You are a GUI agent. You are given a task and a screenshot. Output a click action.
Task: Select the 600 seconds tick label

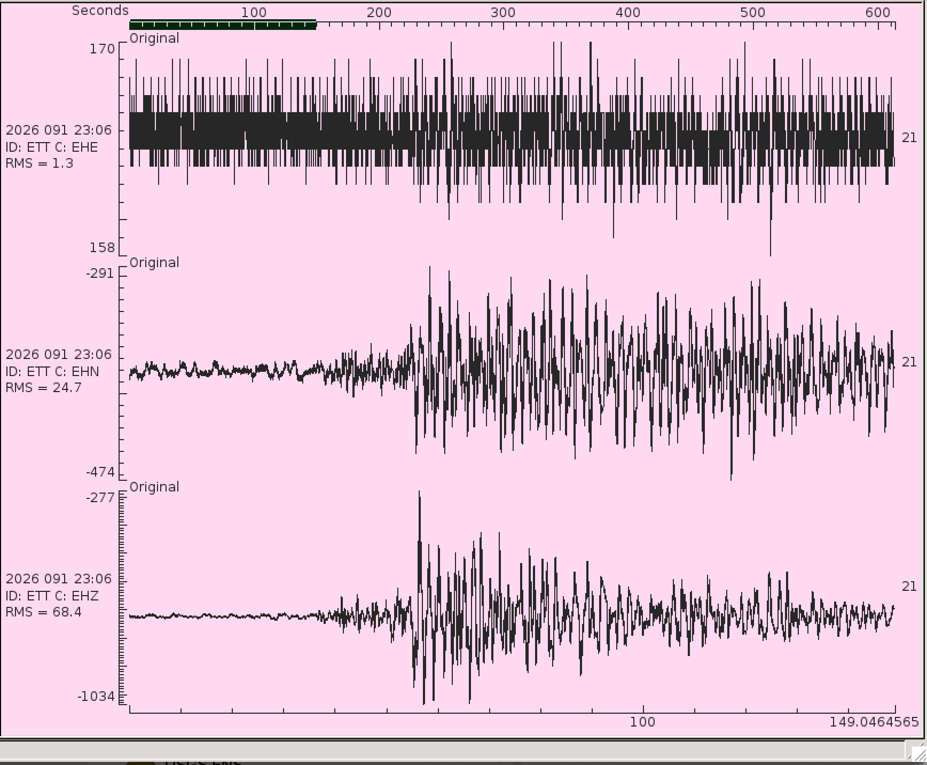877,12
